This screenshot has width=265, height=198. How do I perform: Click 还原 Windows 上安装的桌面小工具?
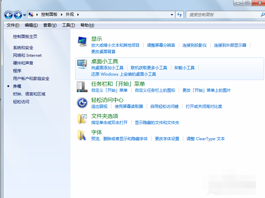tap(124, 74)
